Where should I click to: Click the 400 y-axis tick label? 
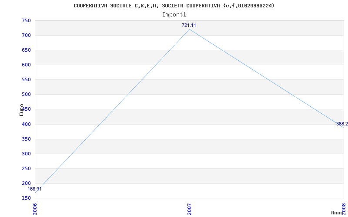[x=26, y=124]
